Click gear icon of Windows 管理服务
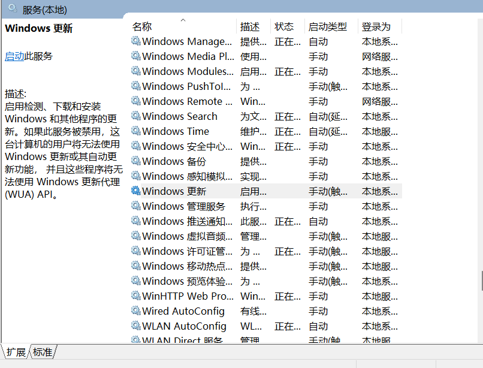The image size is (483, 368). [136, 206]
